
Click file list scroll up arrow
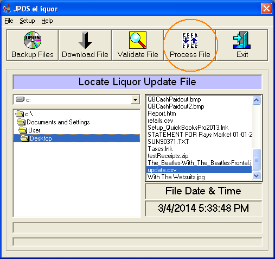point(256,100)
